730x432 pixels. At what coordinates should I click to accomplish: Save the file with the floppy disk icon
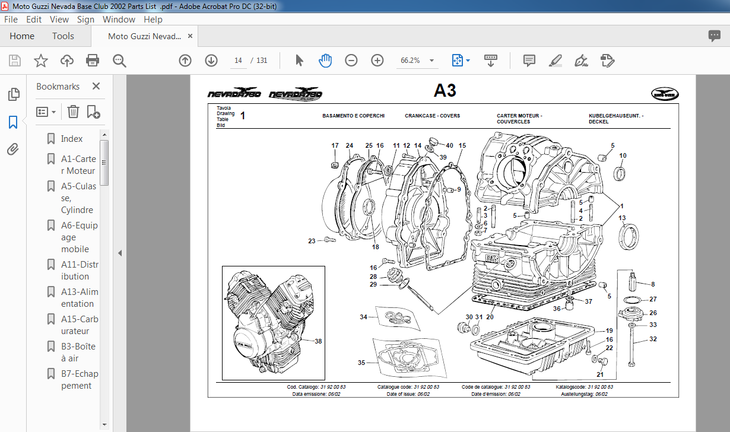point(15,60)
